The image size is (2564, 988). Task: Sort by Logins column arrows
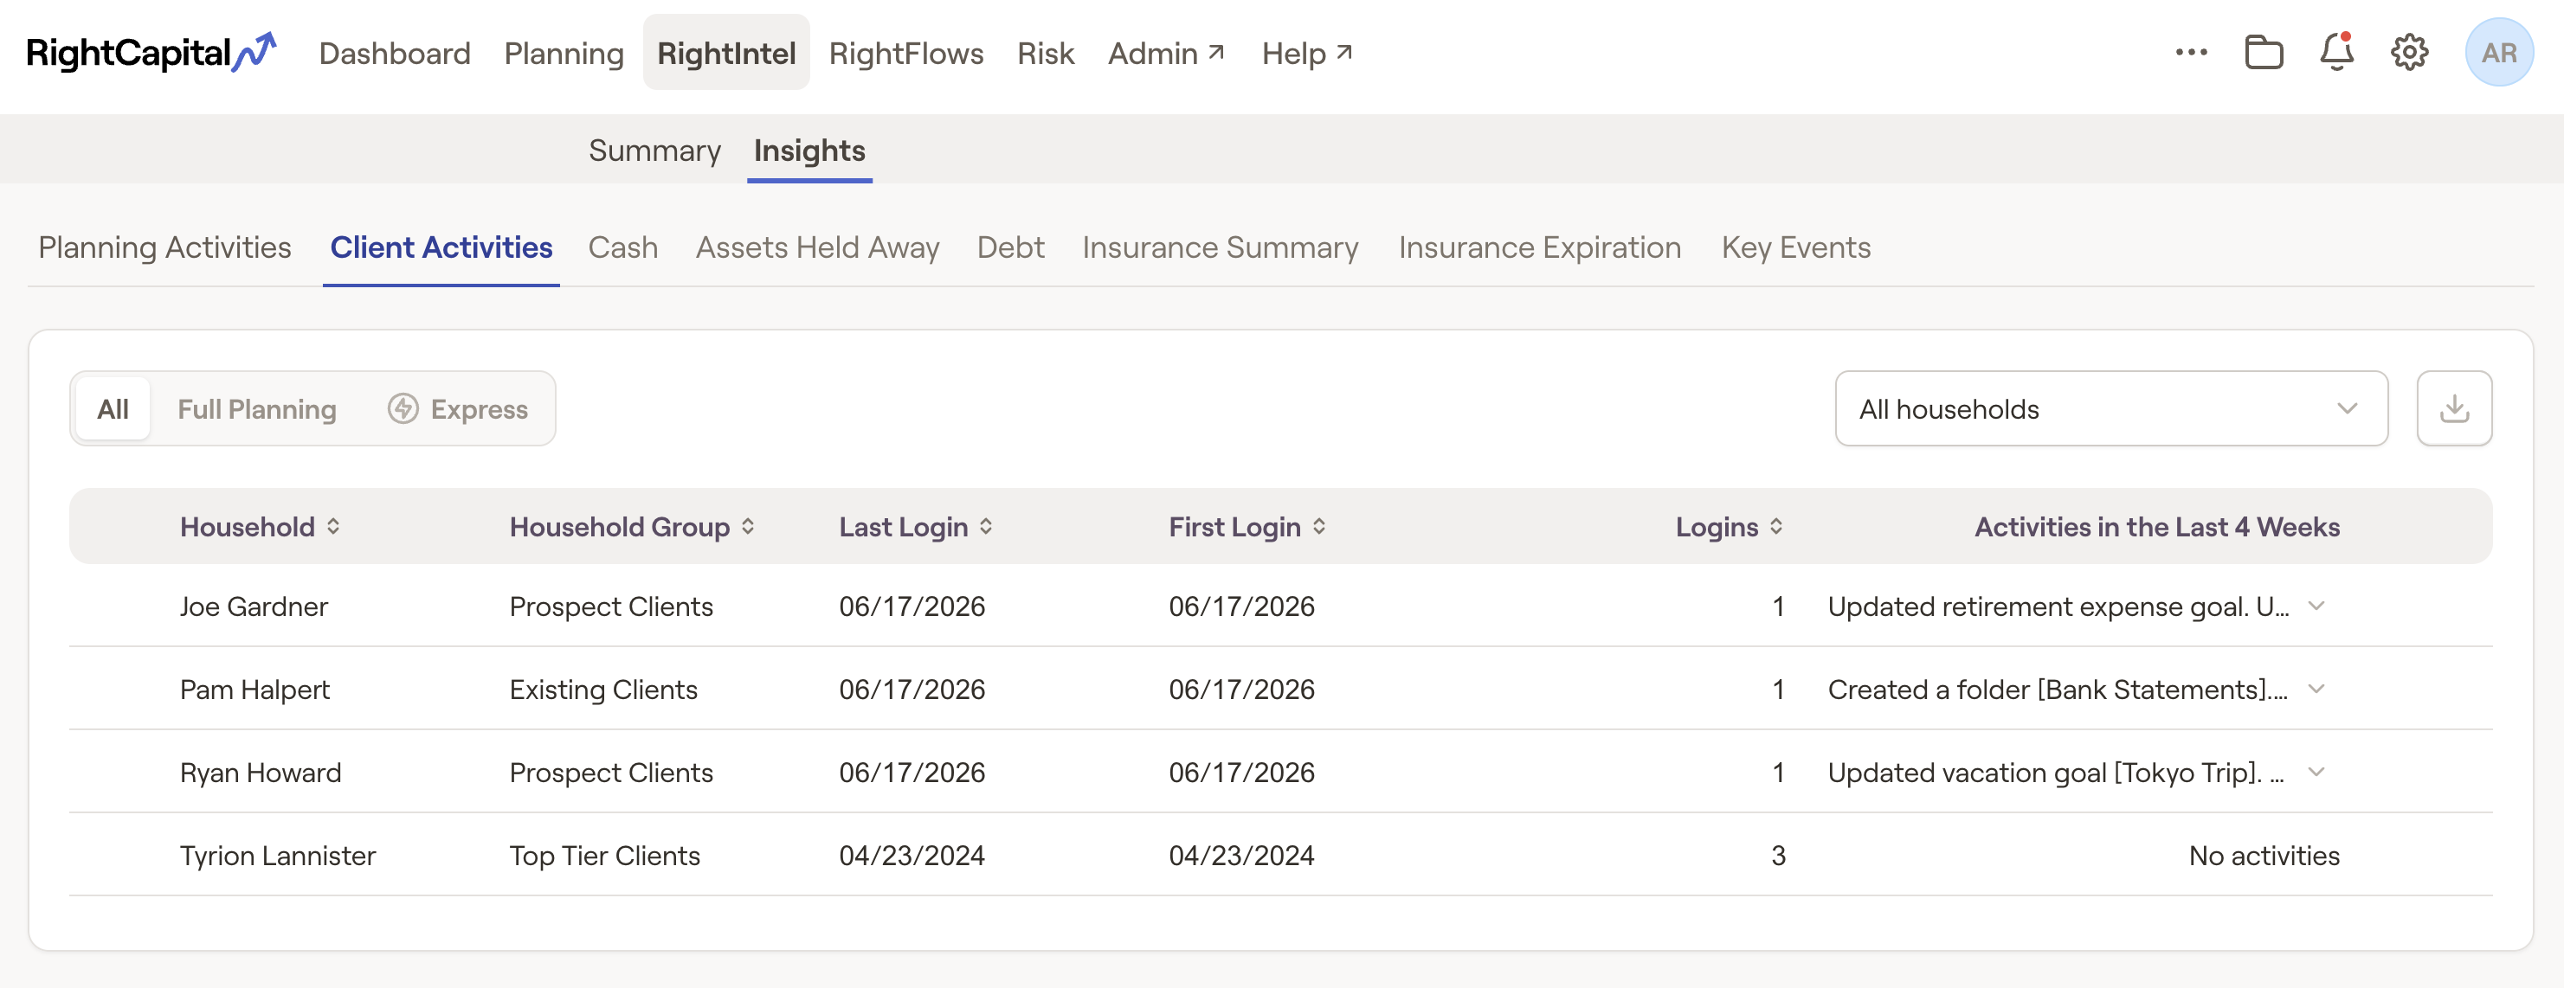coord(1775,526)
